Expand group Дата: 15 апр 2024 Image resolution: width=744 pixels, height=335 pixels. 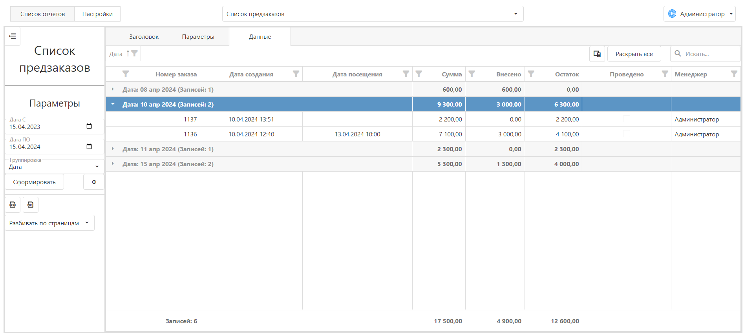coord(113,164)
